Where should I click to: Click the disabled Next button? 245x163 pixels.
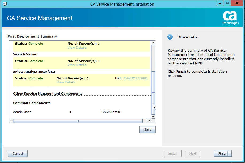click(x=192, y=153)
